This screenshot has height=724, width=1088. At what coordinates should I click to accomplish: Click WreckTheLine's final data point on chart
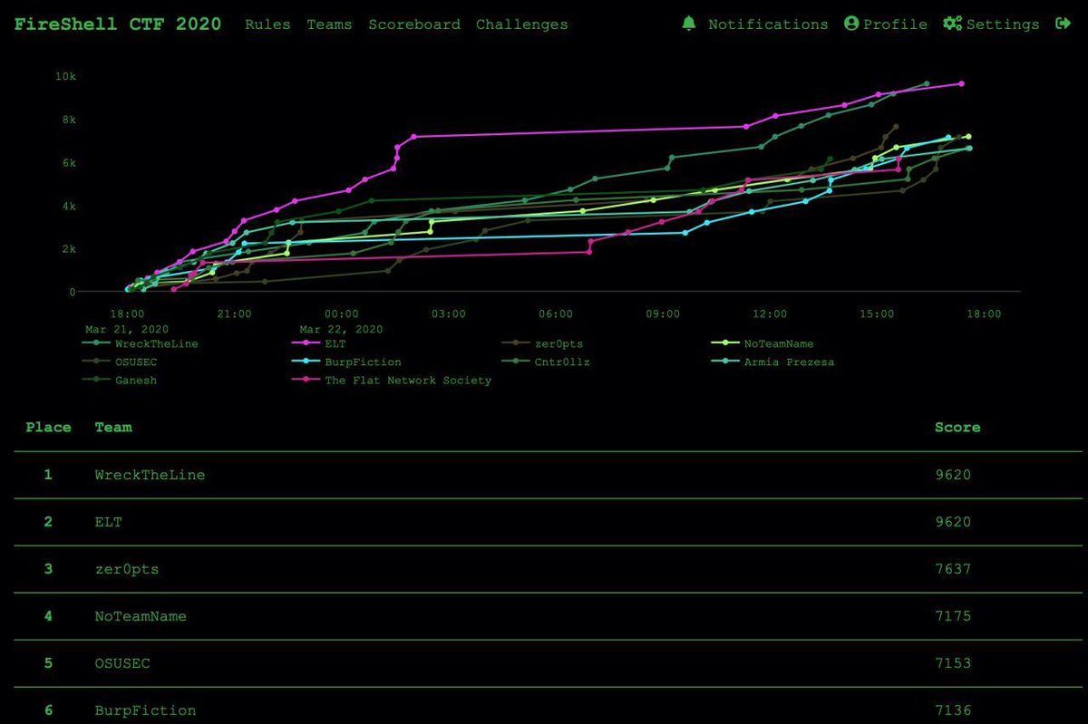pos(927,83)
